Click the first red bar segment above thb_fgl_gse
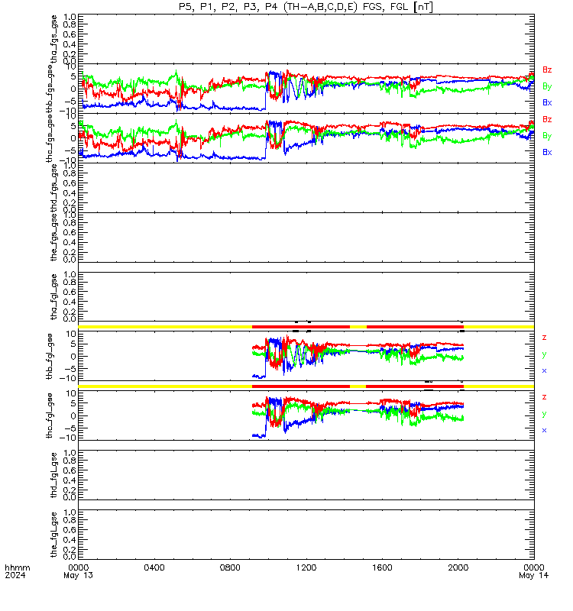Image resolution: width=573 pixels, height=611 pixels. [301, 327]
